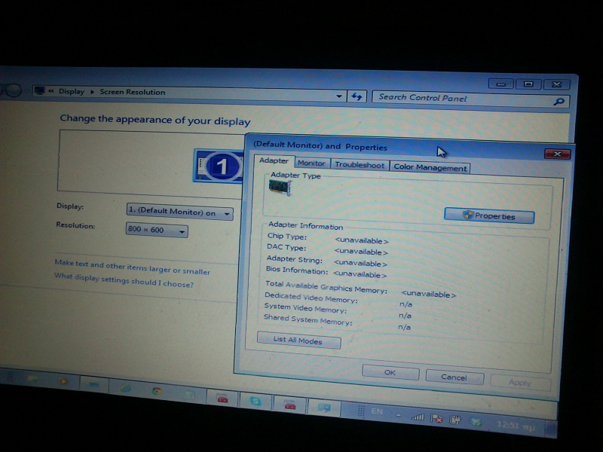Screen dimensions: 603x452
Task: Open Windows Explorer folder taskbar icon
Action: tap(33, 379)
